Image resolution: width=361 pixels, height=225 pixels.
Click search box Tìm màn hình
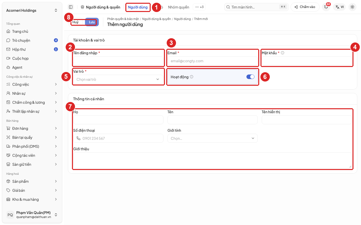point(256,7)
